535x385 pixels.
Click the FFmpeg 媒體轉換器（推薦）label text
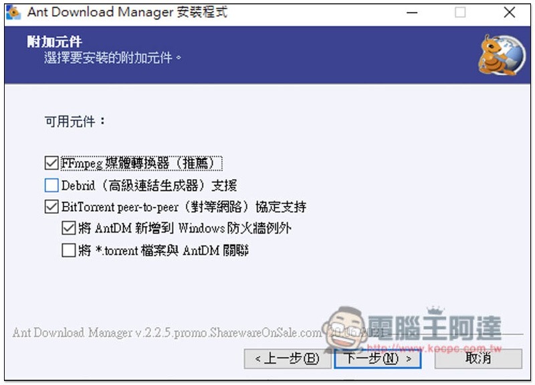tap(142, 163)
